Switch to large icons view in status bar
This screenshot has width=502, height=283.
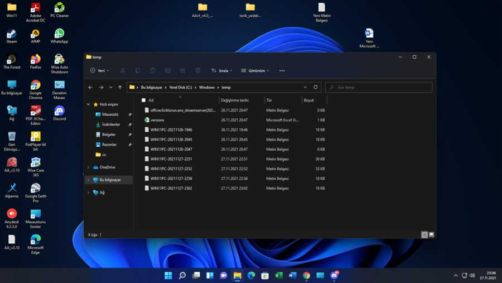tap(431, 235)
